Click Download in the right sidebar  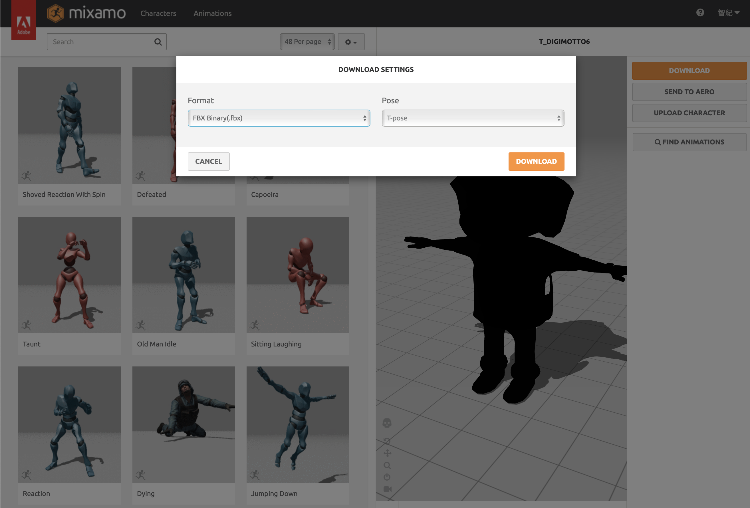pyautogui.click(x=689, y=71)
